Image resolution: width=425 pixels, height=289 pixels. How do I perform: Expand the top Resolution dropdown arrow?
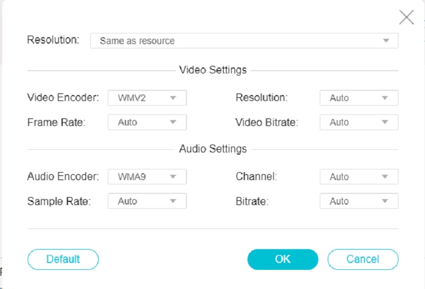click(x=385, y=41)
